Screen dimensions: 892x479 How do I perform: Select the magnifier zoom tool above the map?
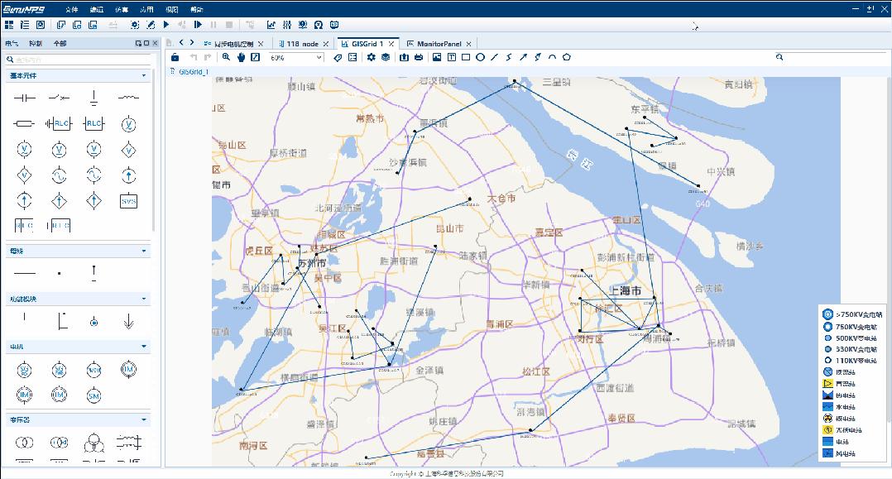click(226, 57)
